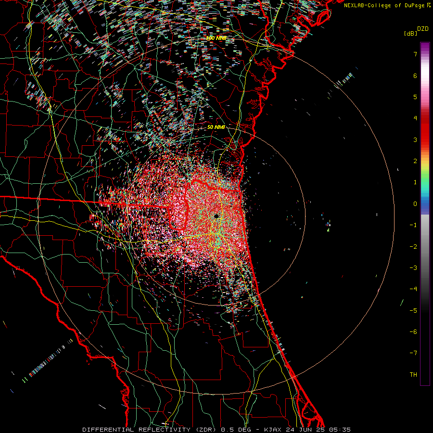The height and width of the screenshot is (433, 433).
Task: Click the ZDR color scale bar
Action: point(425,214)
